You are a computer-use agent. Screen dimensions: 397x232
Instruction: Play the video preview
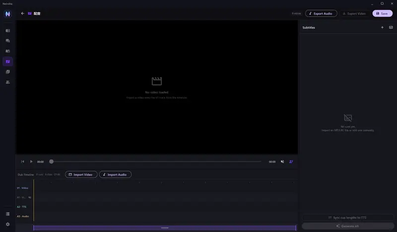(31, 162)
